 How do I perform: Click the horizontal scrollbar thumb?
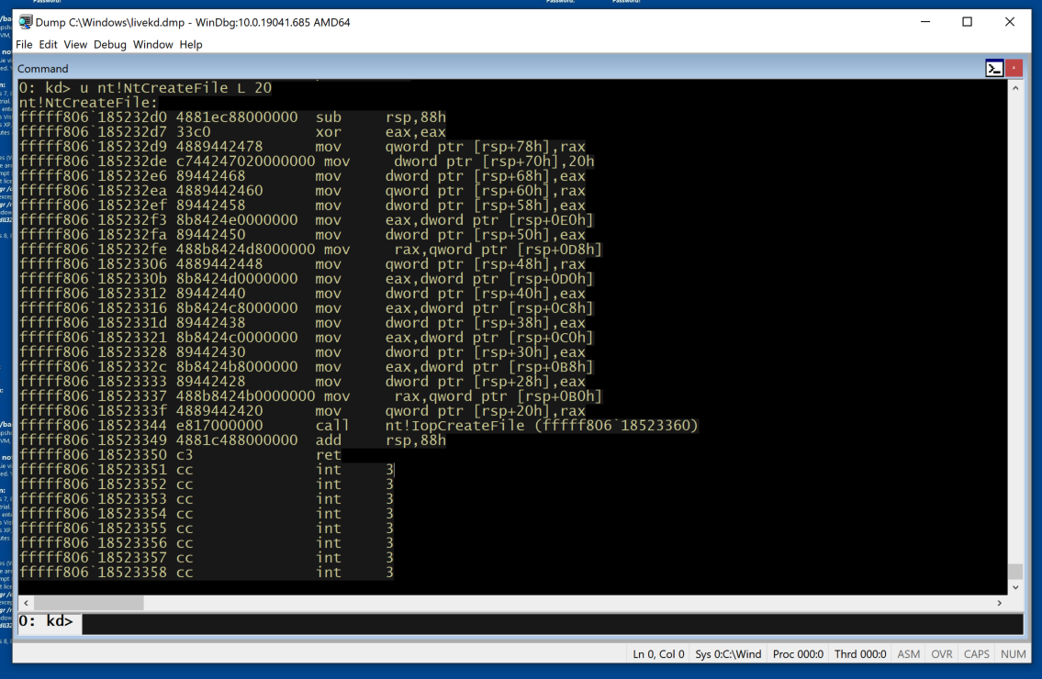[x=88, y=603]
